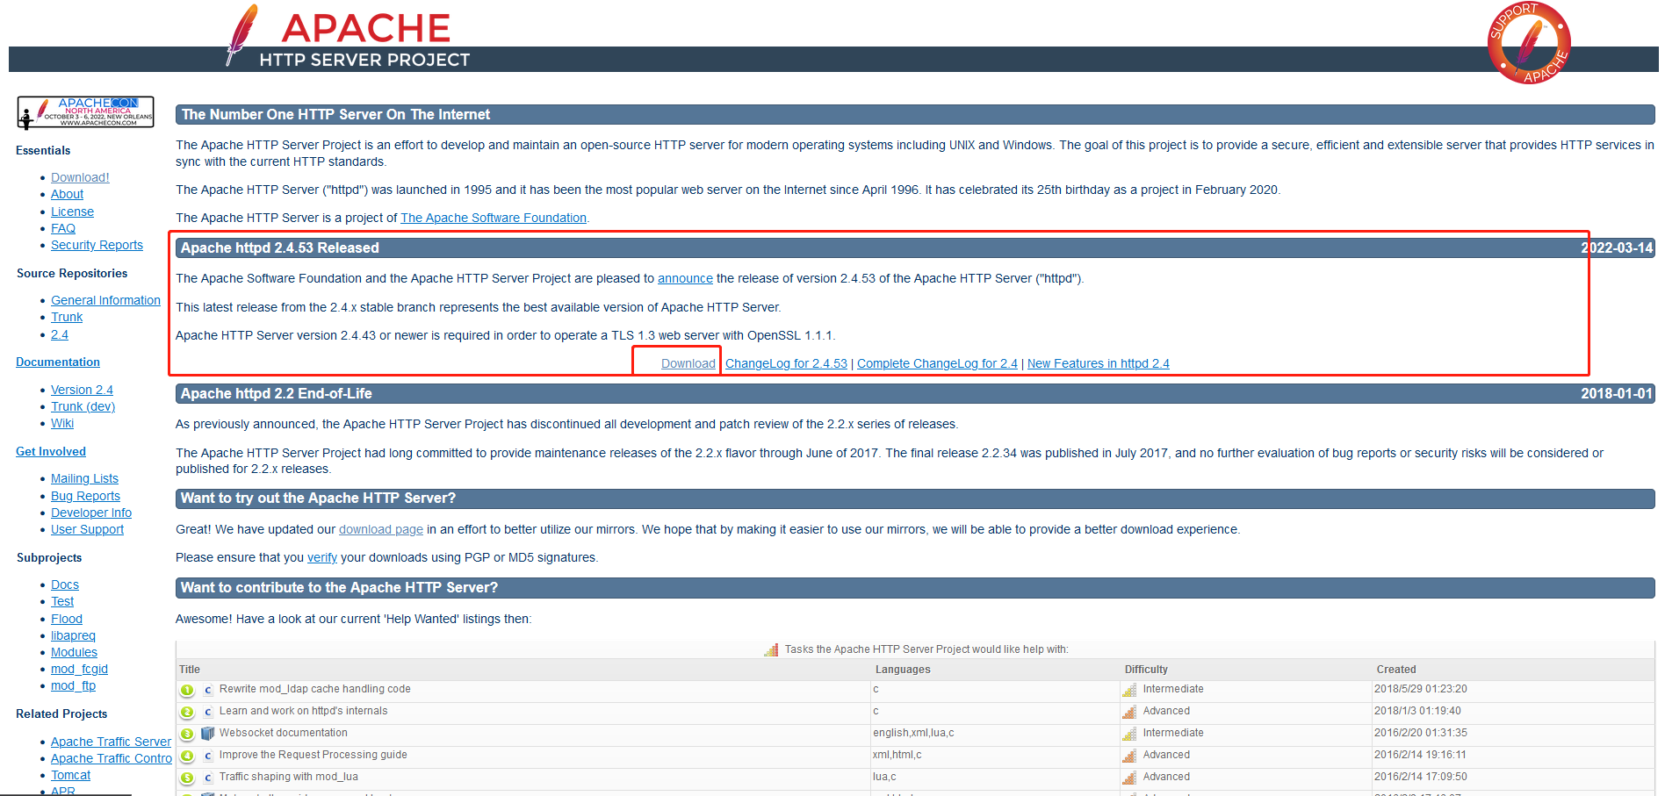Click the Apache feather logo

pyautogui.click(x=241, y=33)
